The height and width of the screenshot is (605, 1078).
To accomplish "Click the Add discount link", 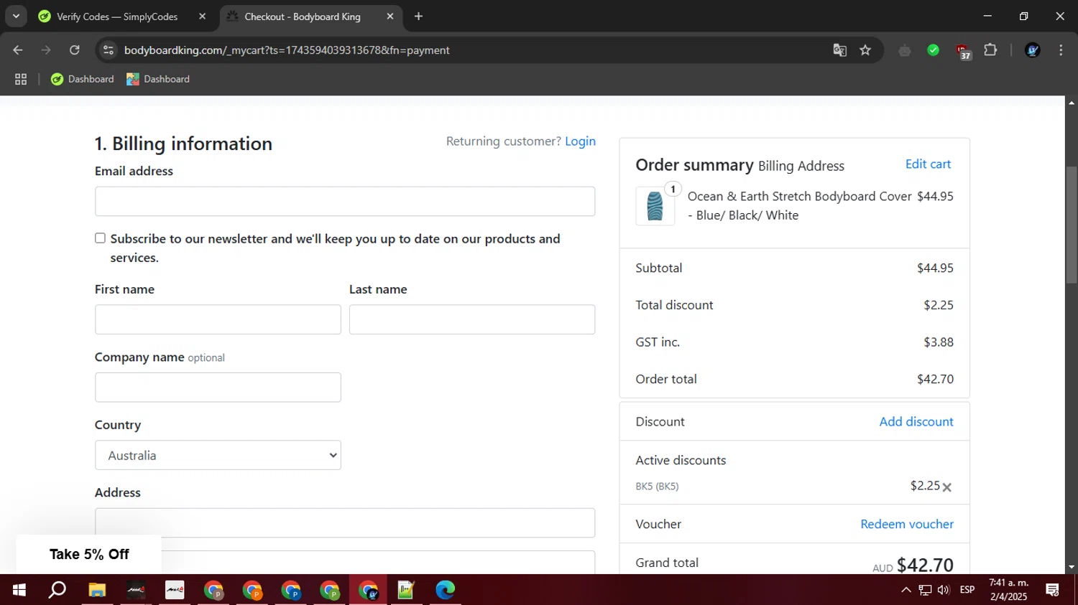I will (x=916, y=422).
